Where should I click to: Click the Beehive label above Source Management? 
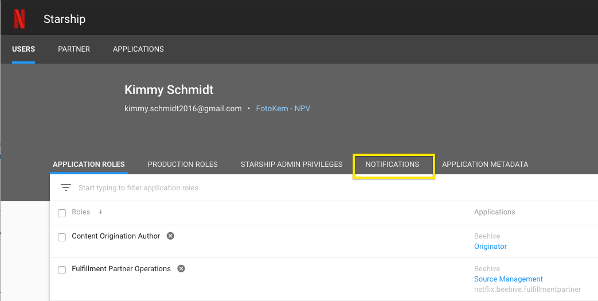[487, 268]
